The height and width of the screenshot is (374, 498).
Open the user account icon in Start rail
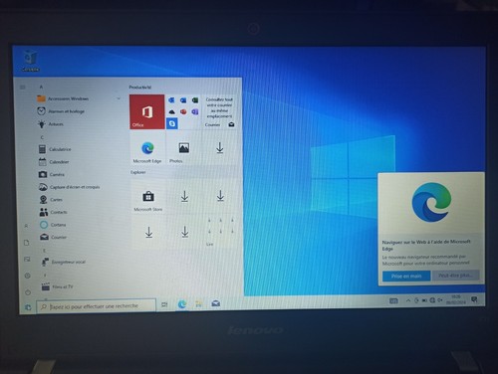click(x=26, y=226)
